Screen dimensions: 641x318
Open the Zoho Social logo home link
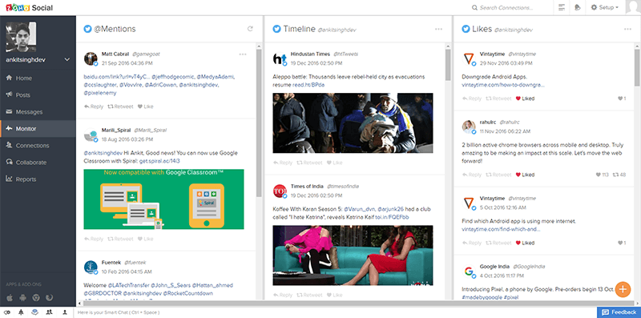[29, 8]
